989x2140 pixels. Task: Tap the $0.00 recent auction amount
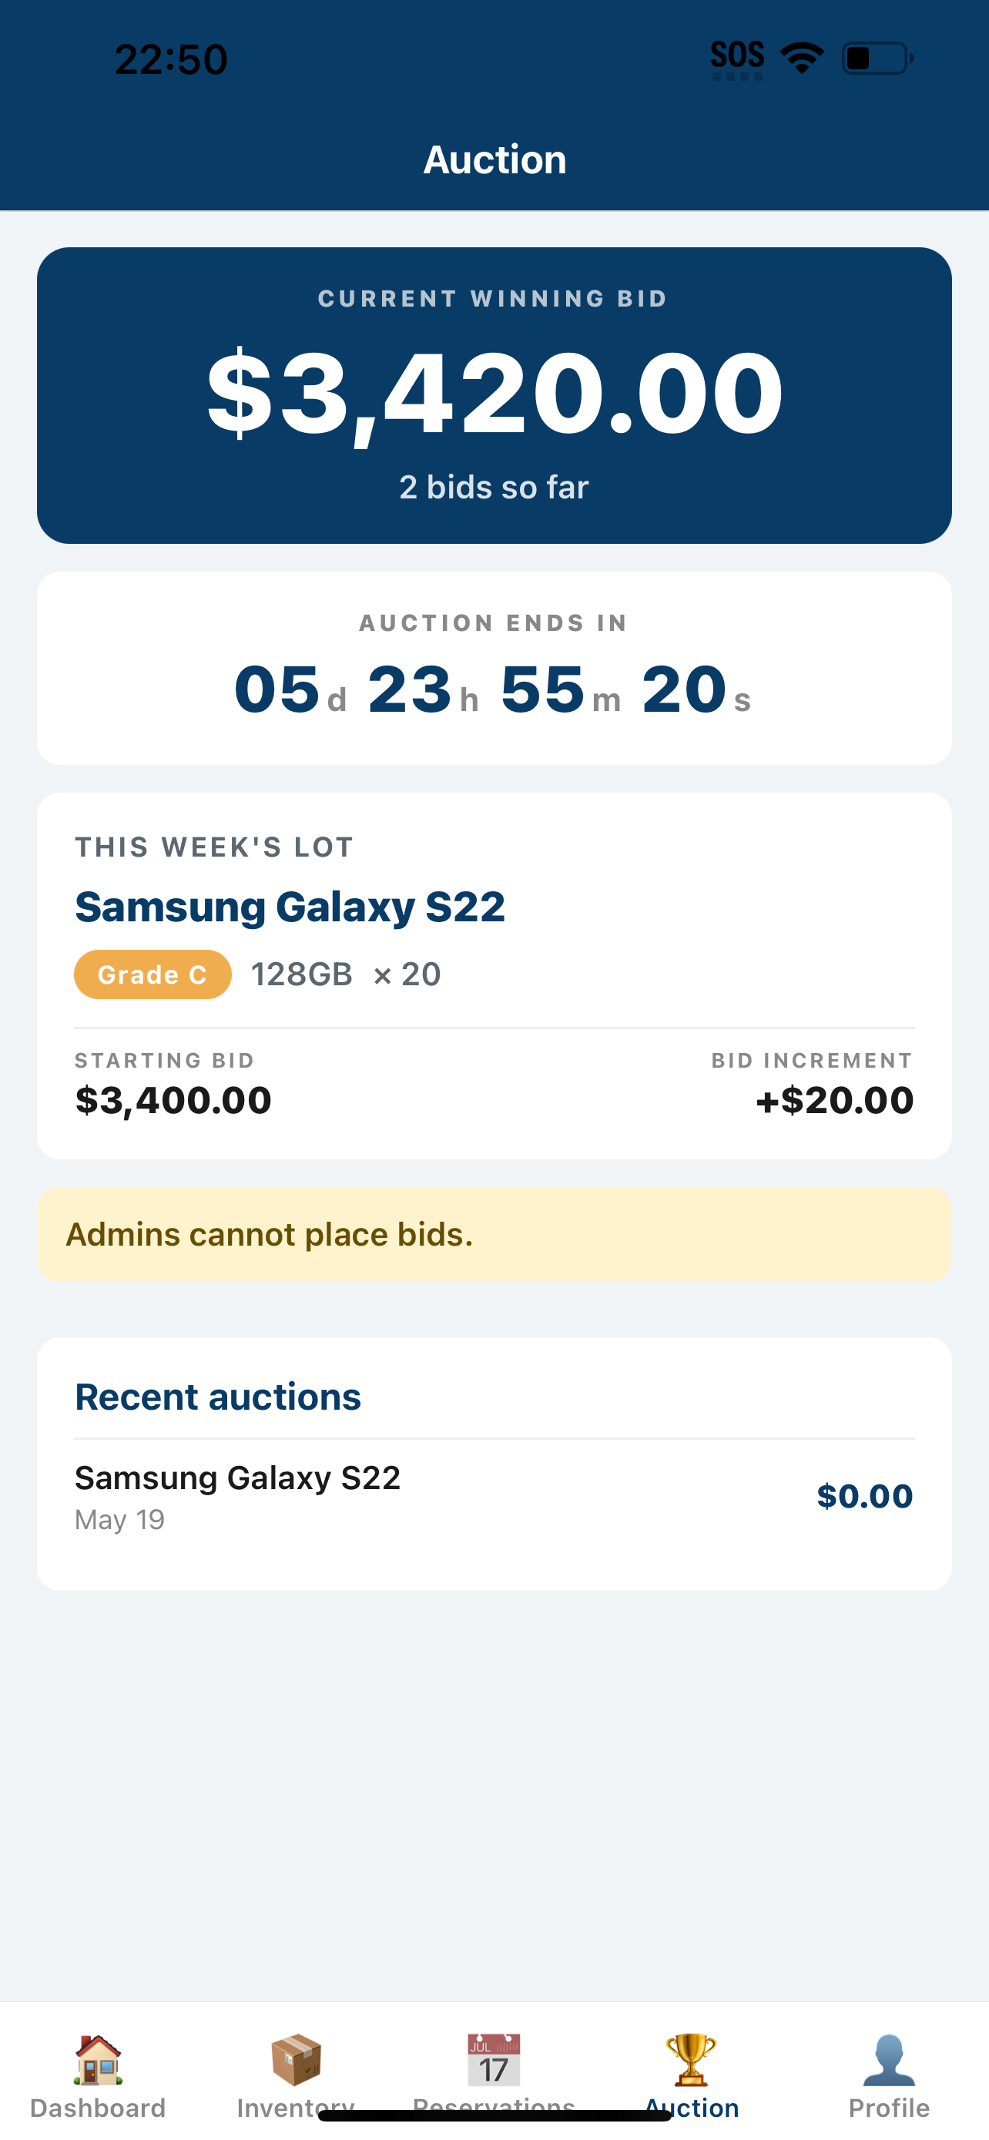pos(864,1495)
